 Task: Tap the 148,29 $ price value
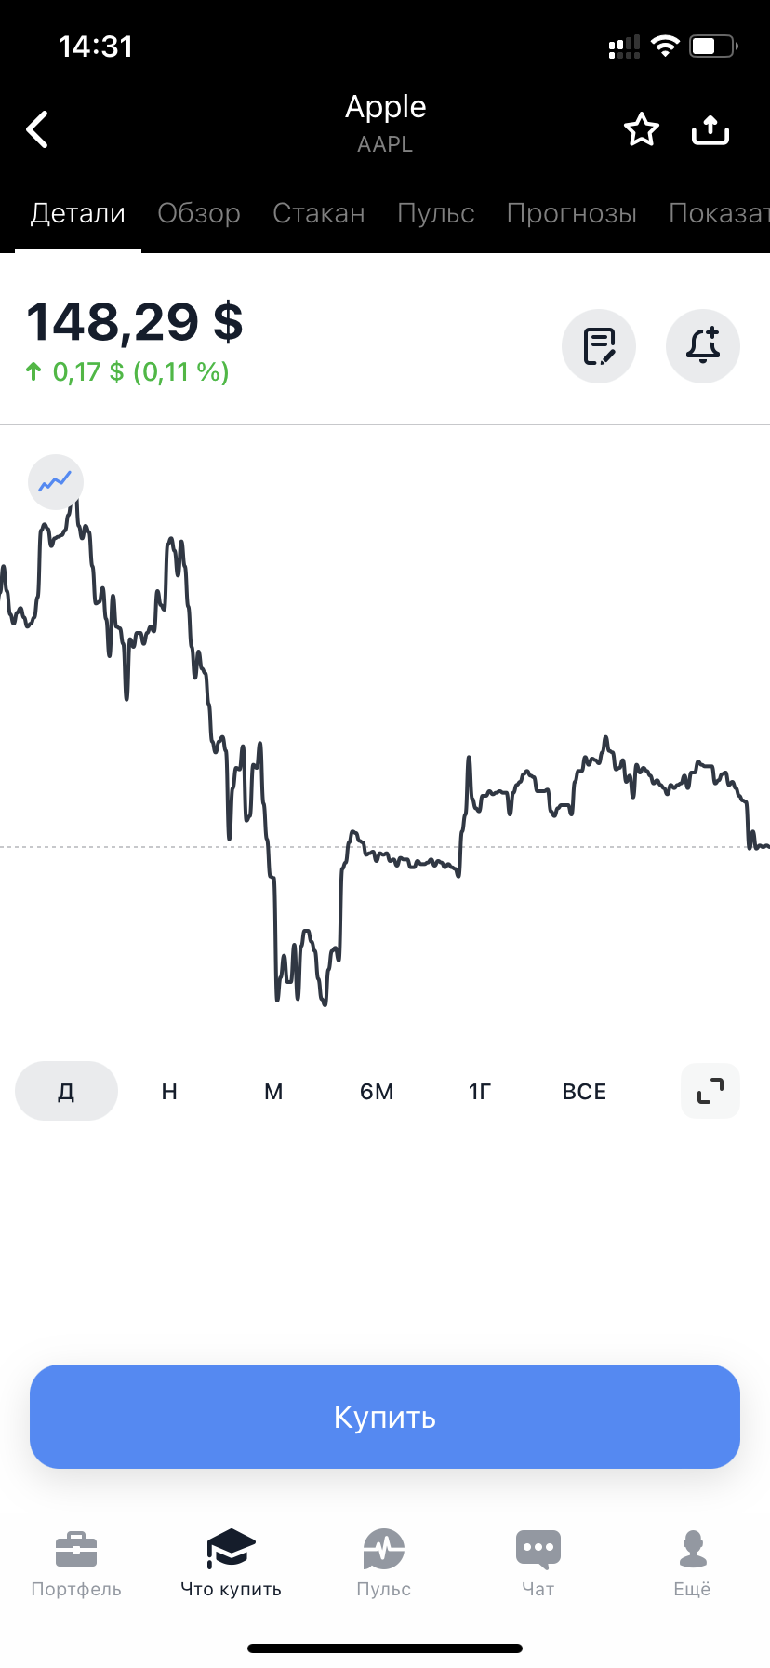click(135, 322)
